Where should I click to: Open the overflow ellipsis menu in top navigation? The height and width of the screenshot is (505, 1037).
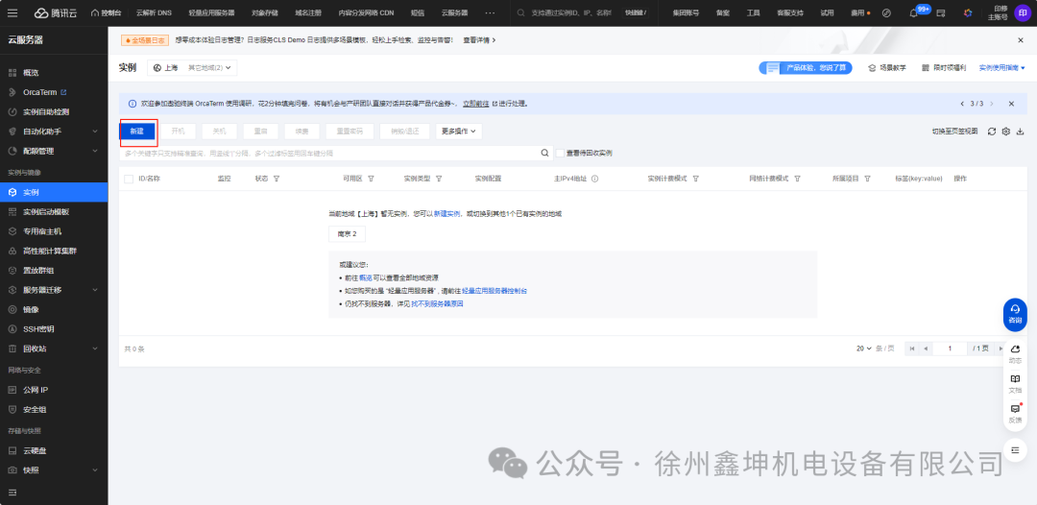click(x=490, y=12)
